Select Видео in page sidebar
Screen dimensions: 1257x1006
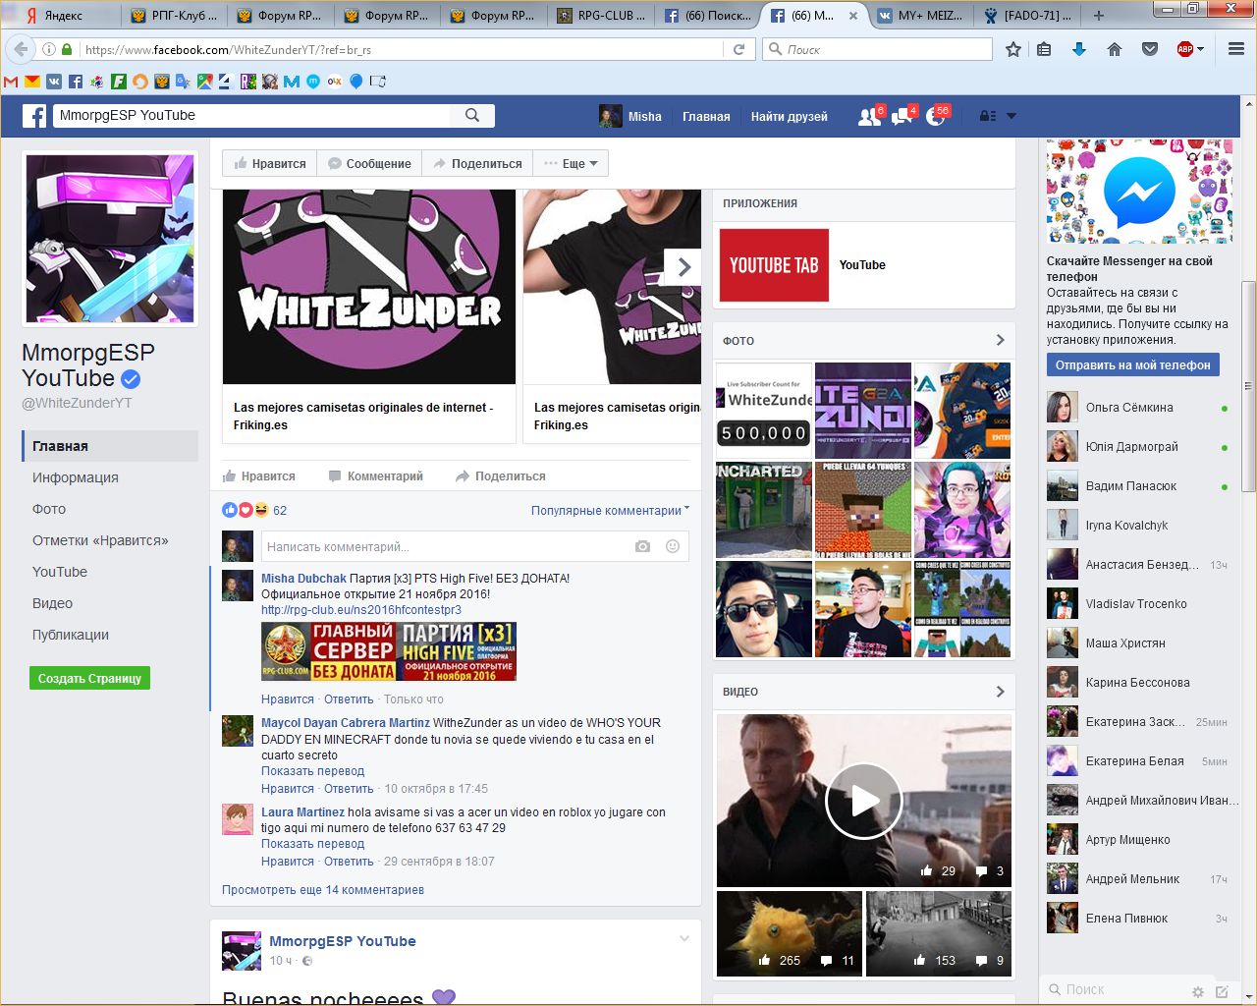[x=52, y=603]
